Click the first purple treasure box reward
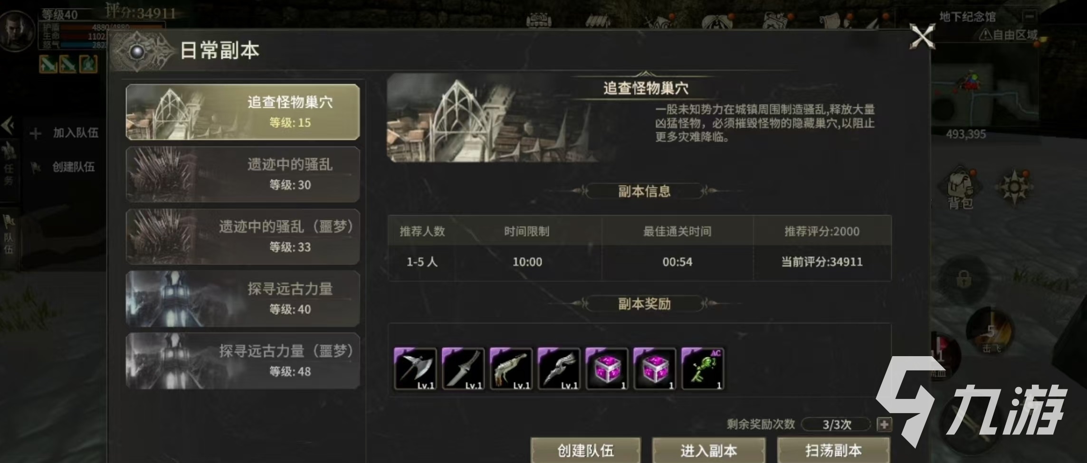1087x463 pixels. click(607, 369)
